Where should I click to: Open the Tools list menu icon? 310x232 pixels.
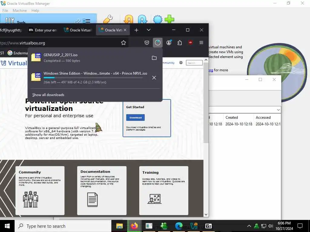coord(86,21)
